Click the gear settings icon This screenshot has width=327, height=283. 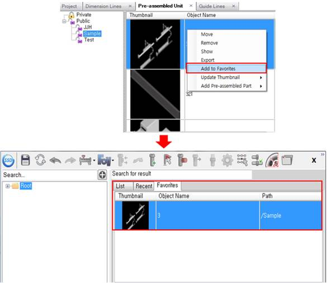[x=228, y=161]
